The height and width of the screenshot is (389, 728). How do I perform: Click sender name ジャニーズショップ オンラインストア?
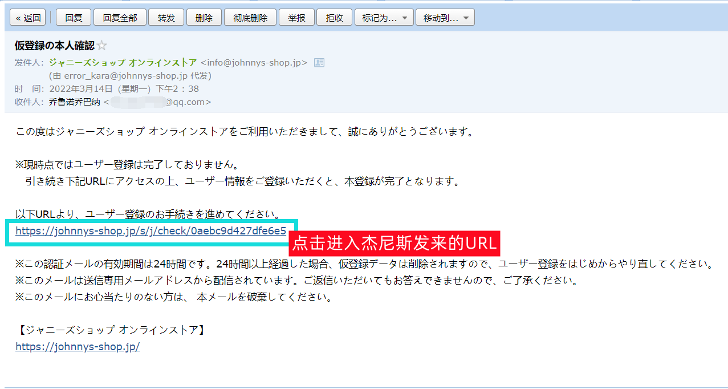pyautogui.click(x=123, y=63)
